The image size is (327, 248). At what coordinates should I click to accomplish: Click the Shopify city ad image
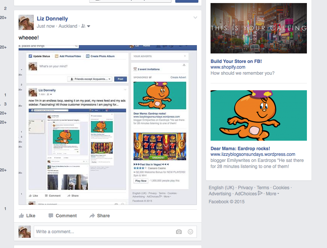[259, 28]
